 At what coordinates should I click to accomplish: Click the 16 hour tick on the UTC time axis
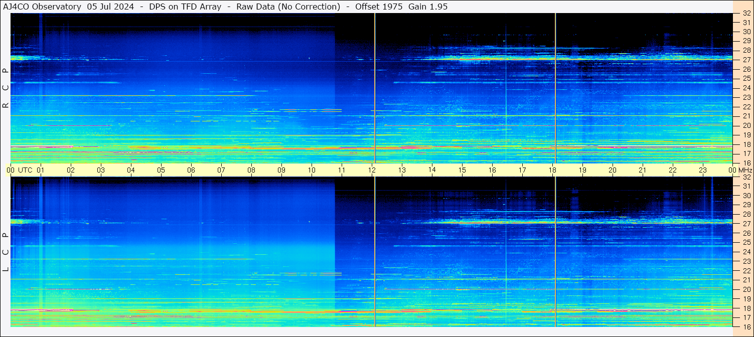pos(492,170)
